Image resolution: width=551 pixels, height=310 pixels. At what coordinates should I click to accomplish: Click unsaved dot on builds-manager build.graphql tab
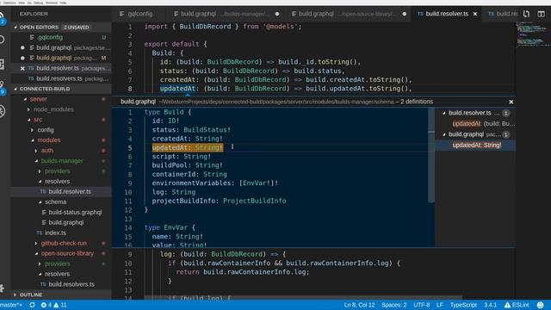tap(277, 14)
